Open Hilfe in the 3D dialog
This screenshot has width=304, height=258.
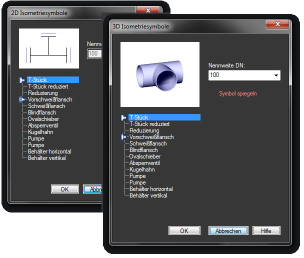tap(266, 230)
